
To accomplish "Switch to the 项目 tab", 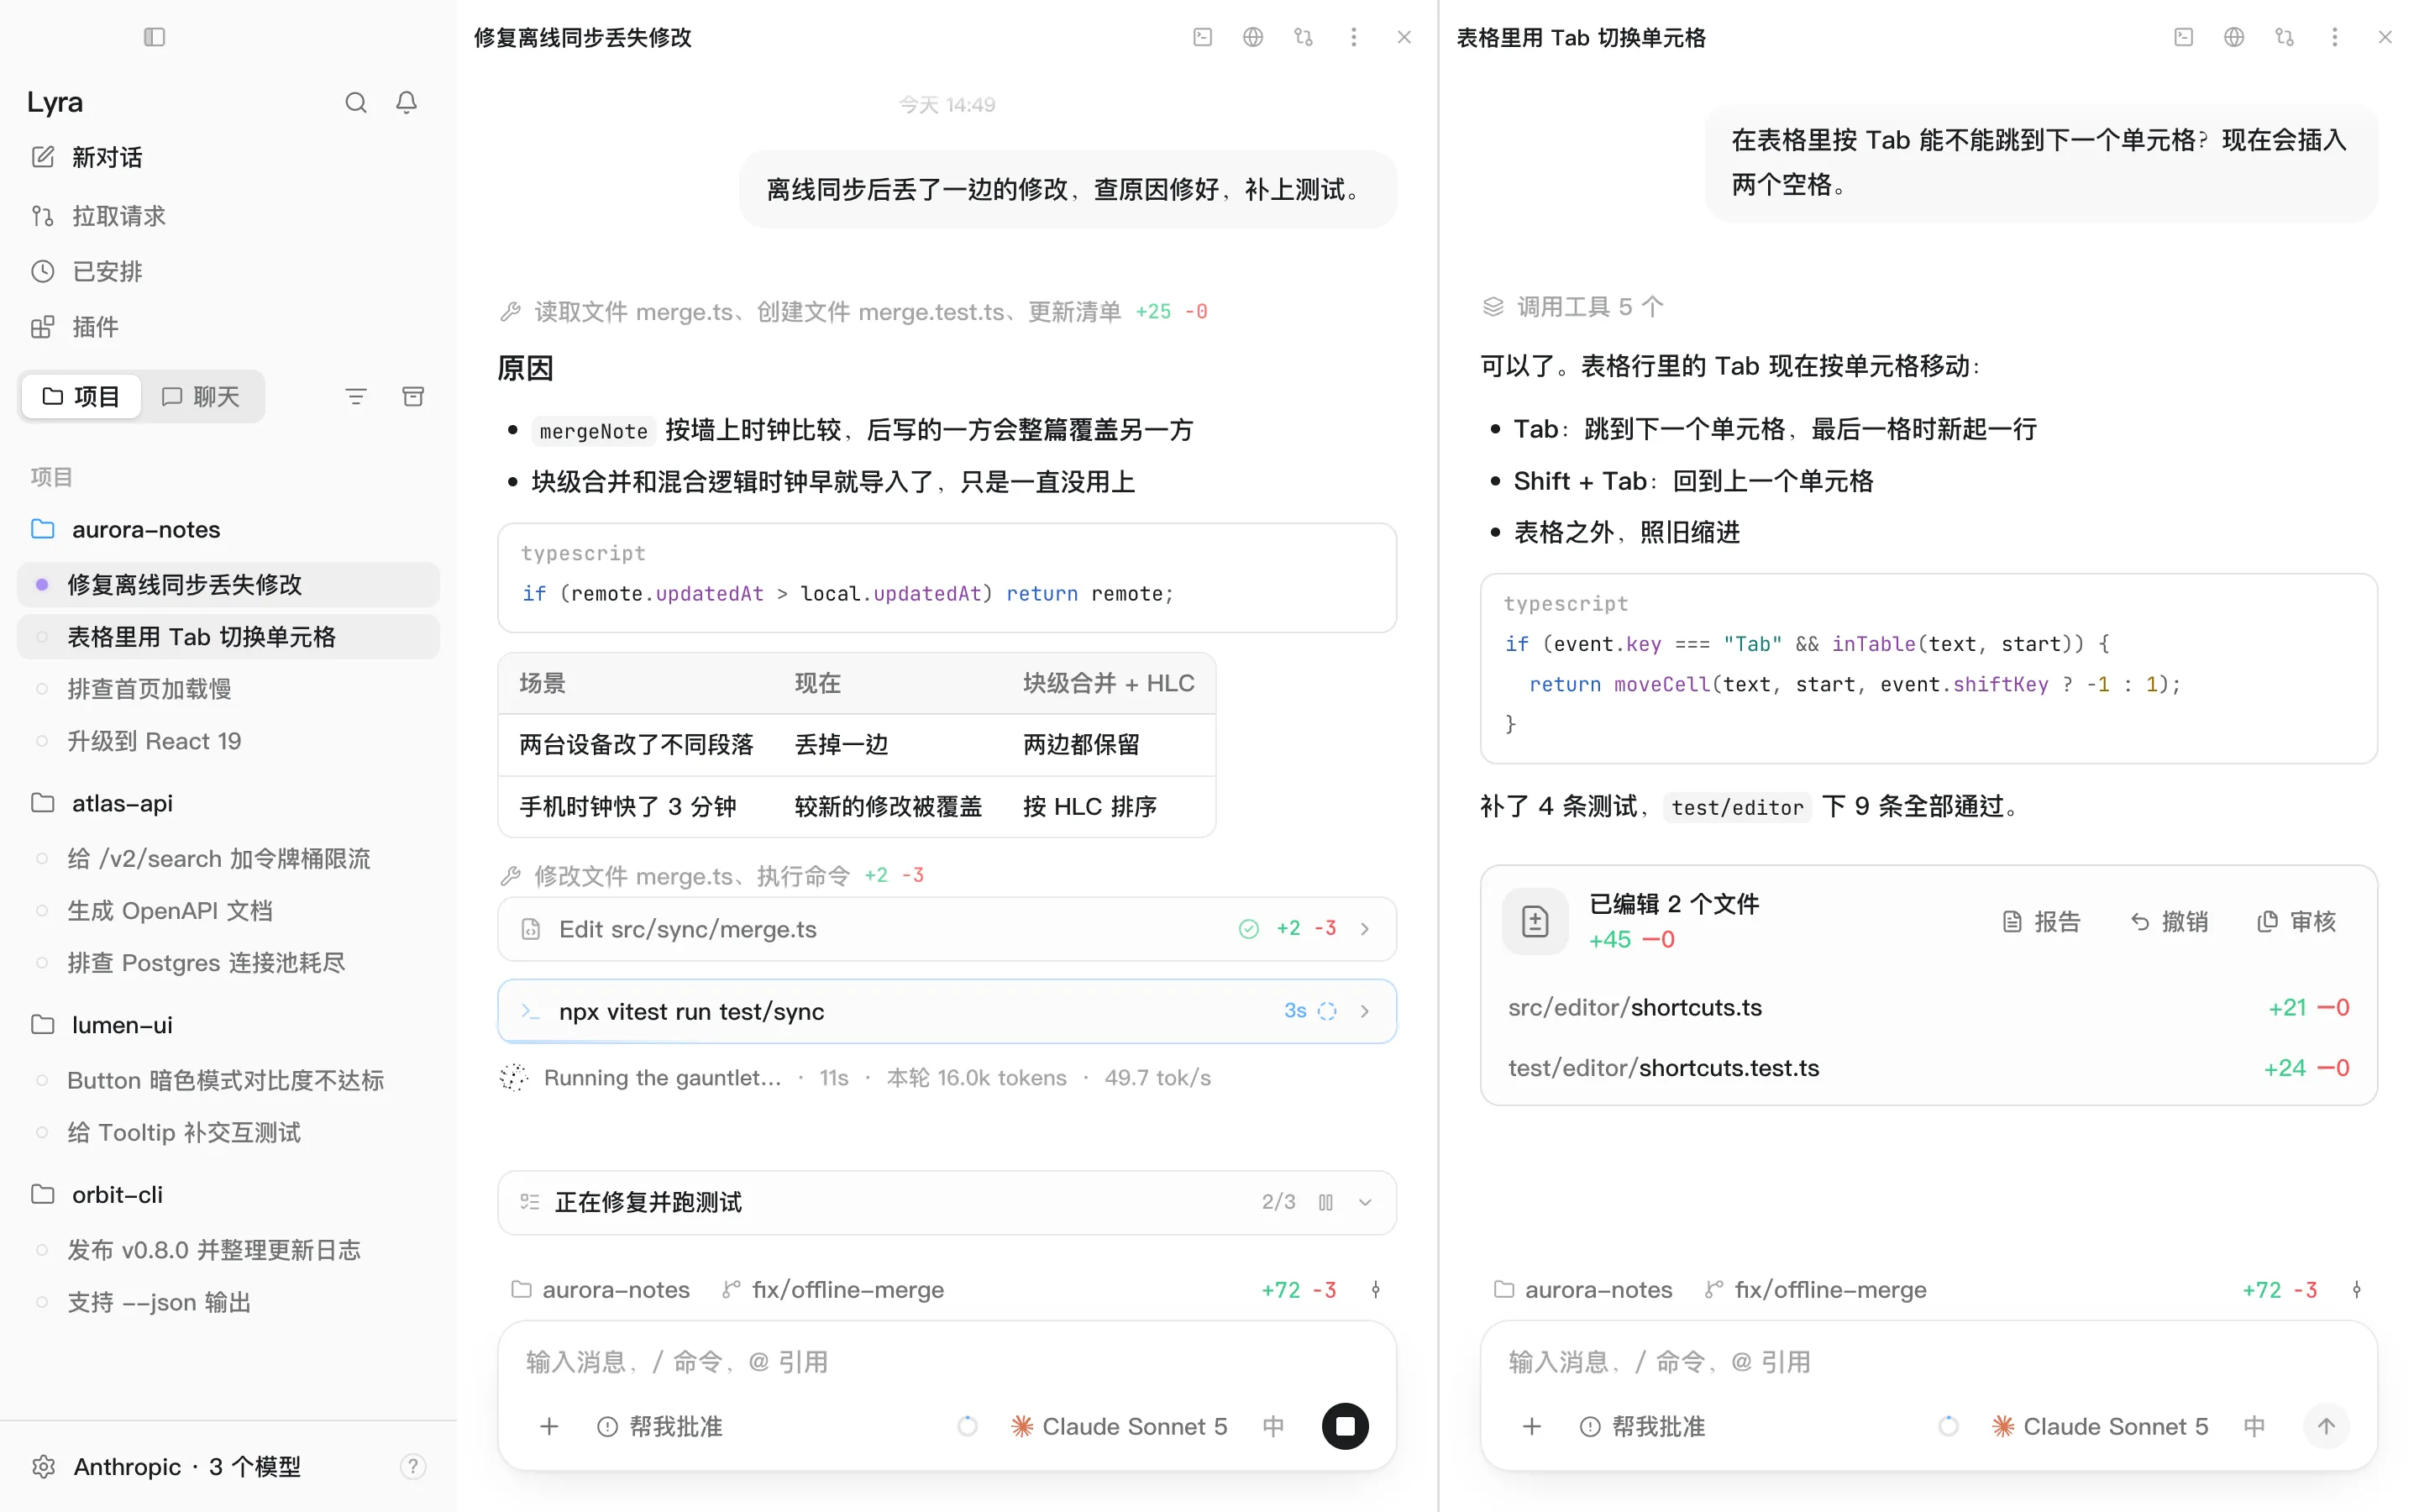I will (81, 397).
